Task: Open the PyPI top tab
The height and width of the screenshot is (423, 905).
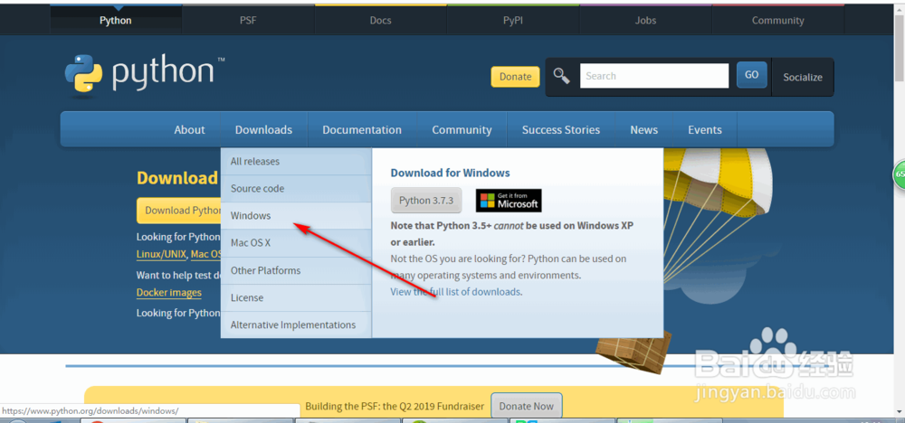Action: 513,20
